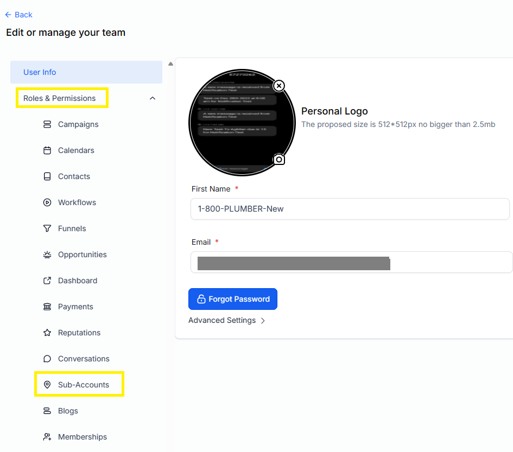Click the Funnels filter icon
The width and height of the screenshot is (513, 452).
(47, 228)
